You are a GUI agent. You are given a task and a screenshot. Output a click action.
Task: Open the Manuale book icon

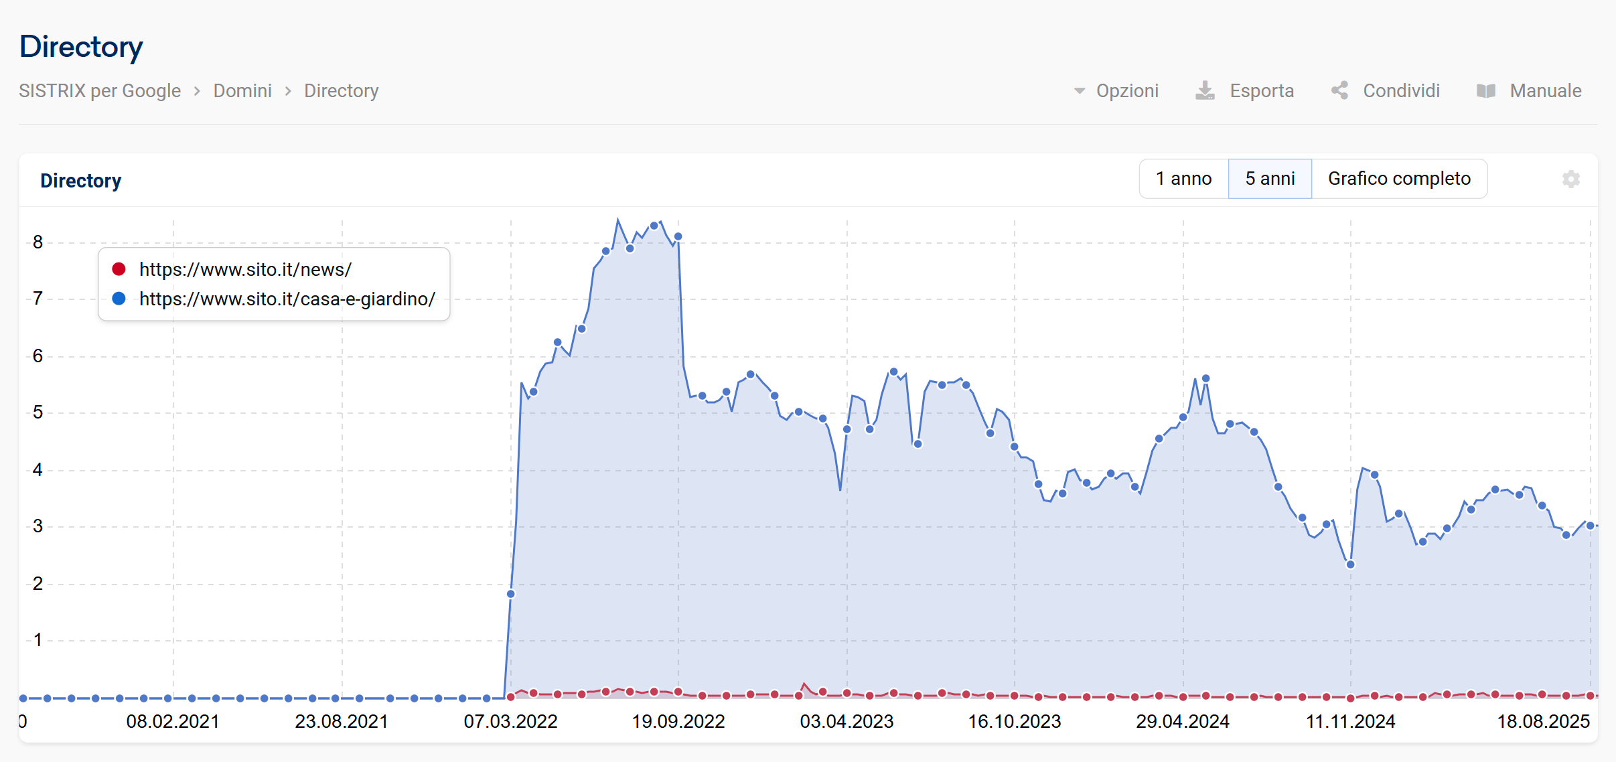(x=1487, y=90)
